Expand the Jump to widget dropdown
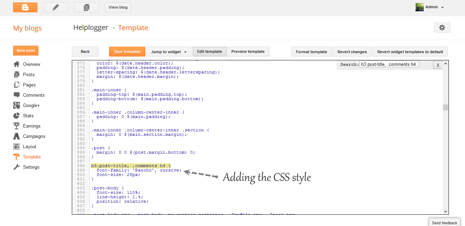Viewport: 465px width, 226px height. (x=169, y=52)
